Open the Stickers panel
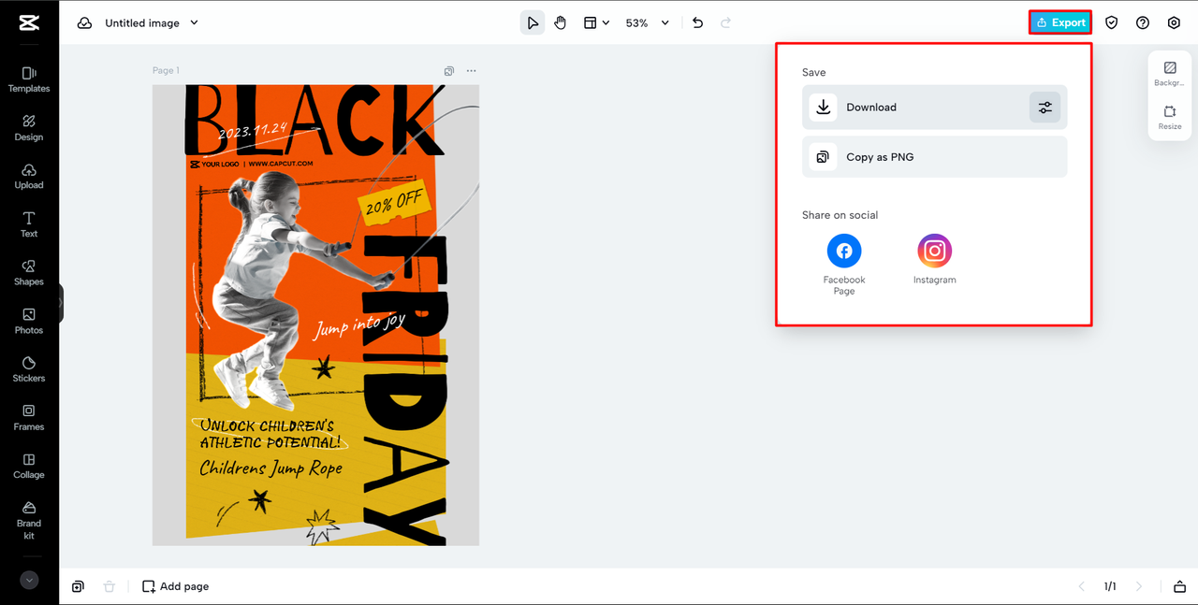The image size is (1198, 605). point(29,369)
